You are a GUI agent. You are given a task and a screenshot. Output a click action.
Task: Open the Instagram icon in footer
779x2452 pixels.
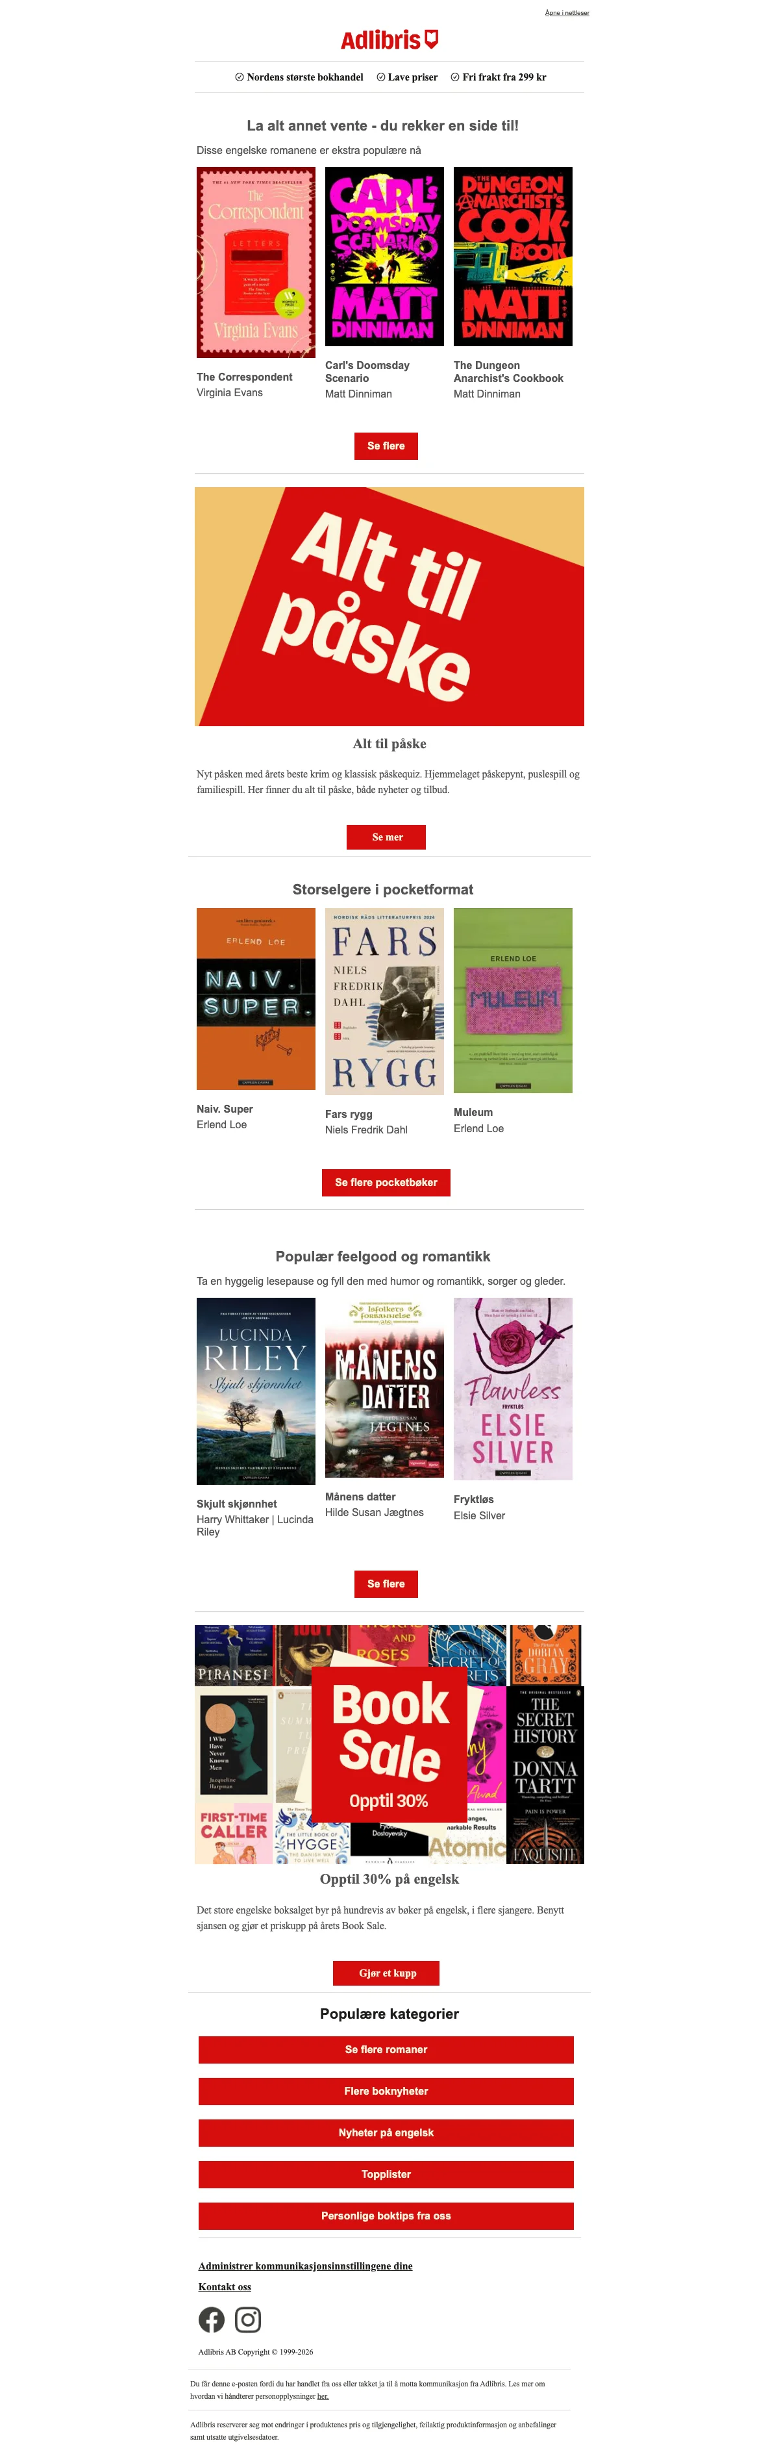pyautogui.click(x=247, y=2319)
